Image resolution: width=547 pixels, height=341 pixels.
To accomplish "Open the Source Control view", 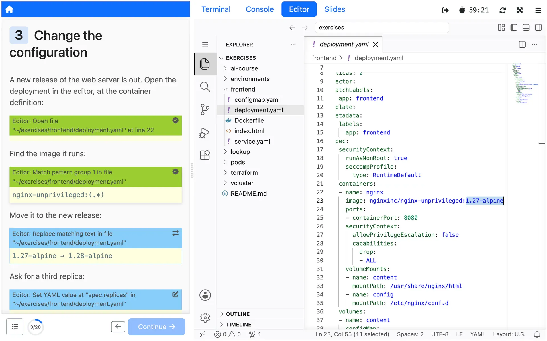I will click(205, 109).
